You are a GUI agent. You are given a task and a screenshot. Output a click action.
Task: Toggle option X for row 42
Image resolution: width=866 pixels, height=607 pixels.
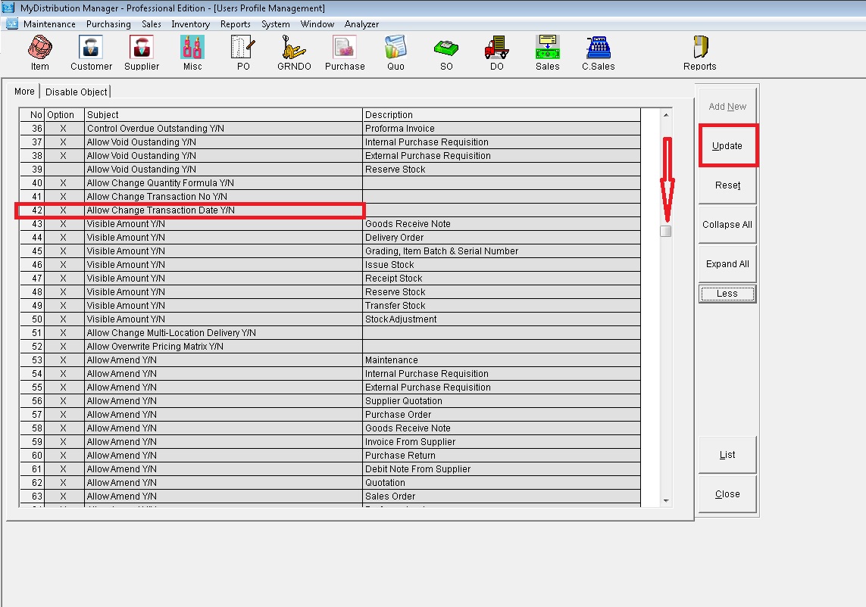[64, 210]
